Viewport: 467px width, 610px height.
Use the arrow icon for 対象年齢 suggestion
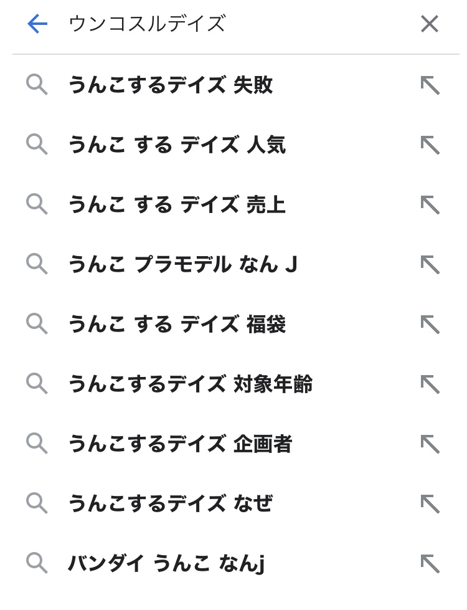coord(430,384)
